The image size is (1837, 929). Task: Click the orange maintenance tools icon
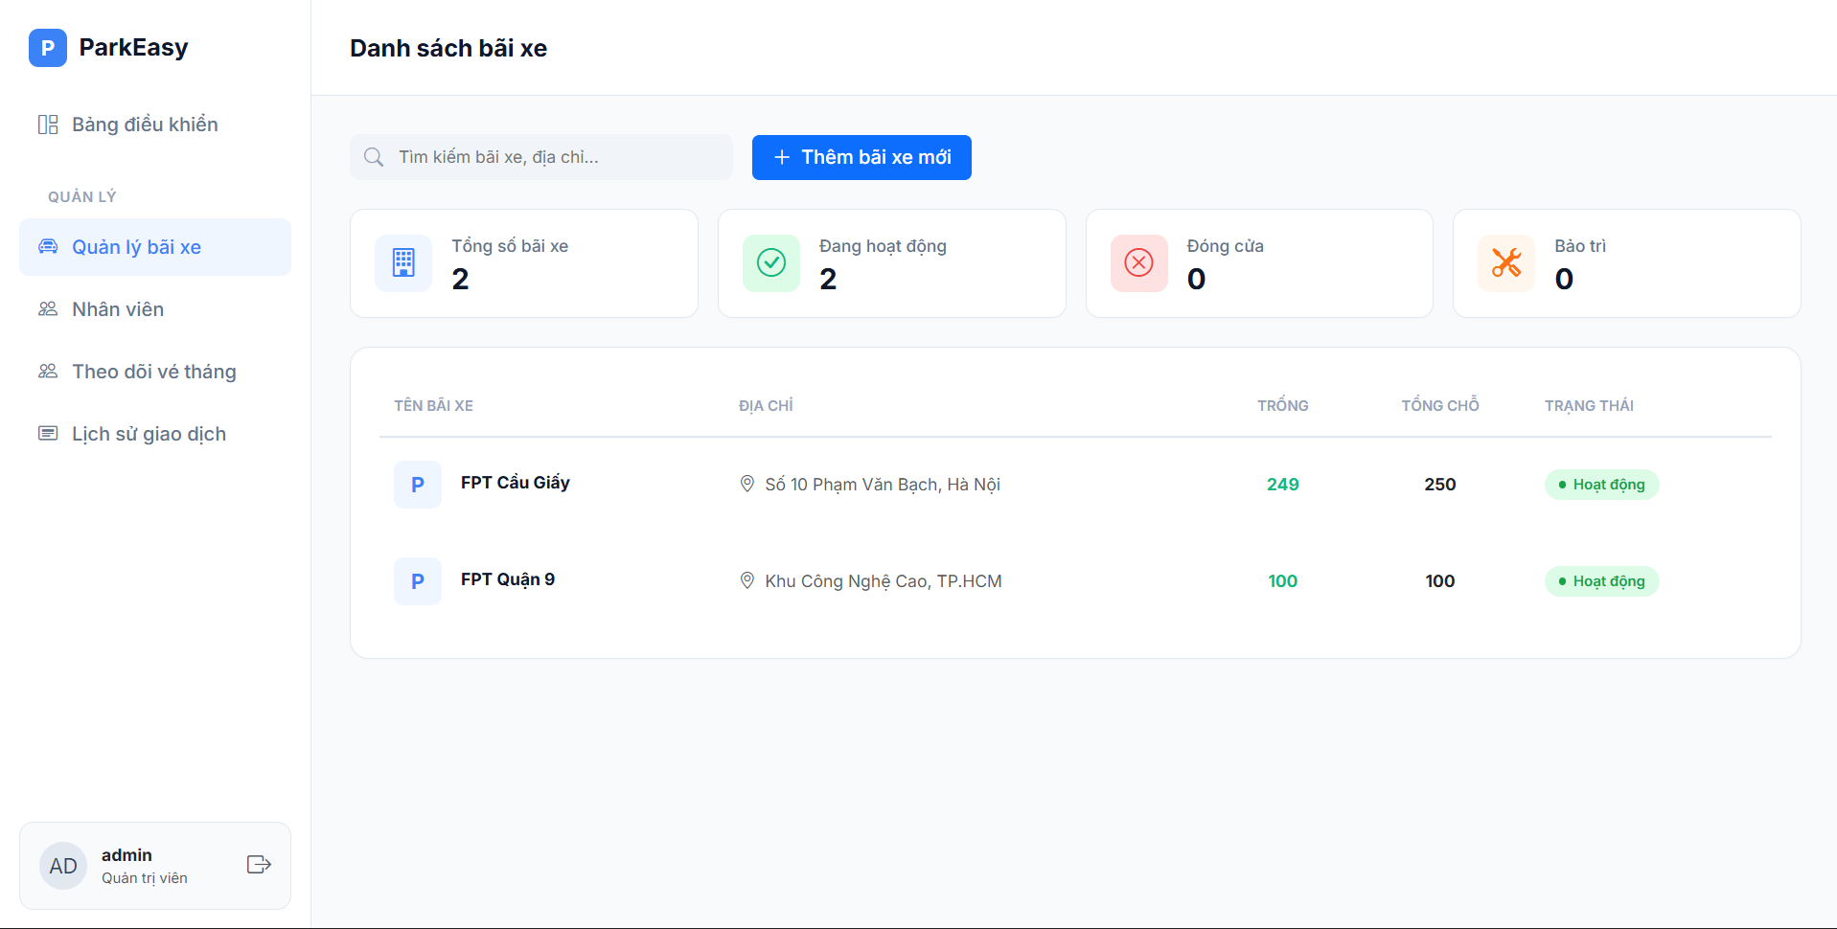[1505, 262]
